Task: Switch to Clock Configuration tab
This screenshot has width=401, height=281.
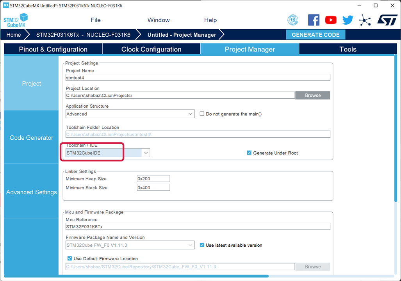Action: click(x=151, y=49)
